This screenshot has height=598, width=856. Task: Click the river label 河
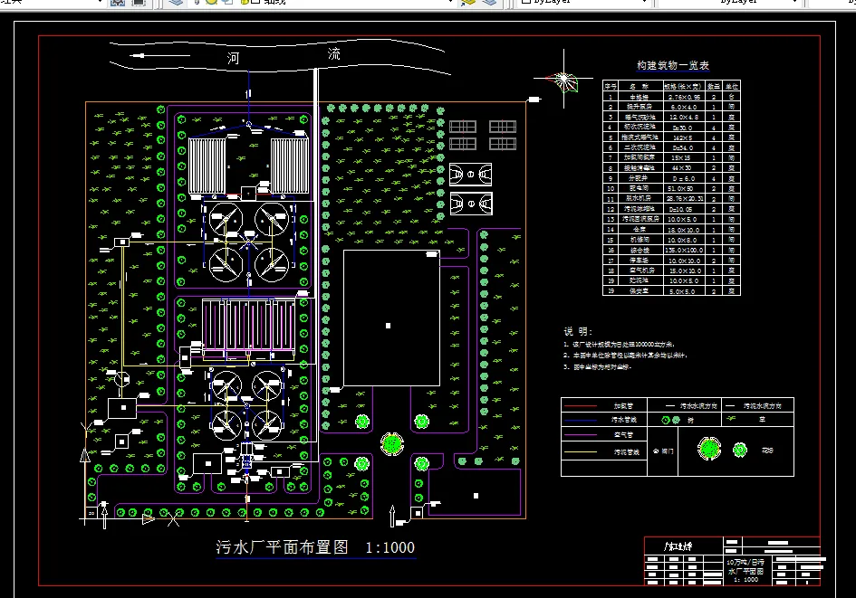coord(233,58)
